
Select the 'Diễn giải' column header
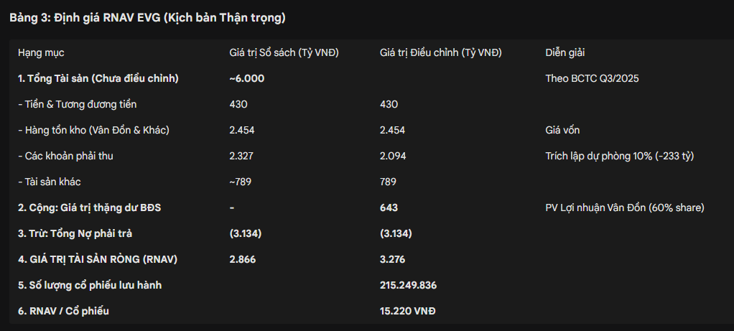coord(565,52)
